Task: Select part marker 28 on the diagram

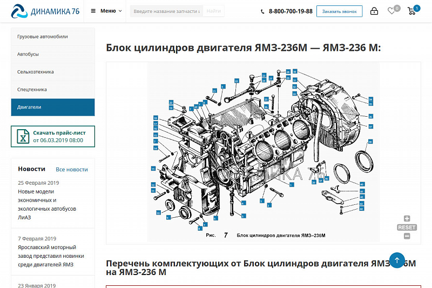Action: click(x=288, y=72)
